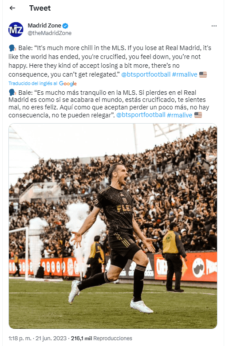The width and height of the screenshot is (225, 346).
Task: Click the Tweet header title
Action: [x=40, y=8]
